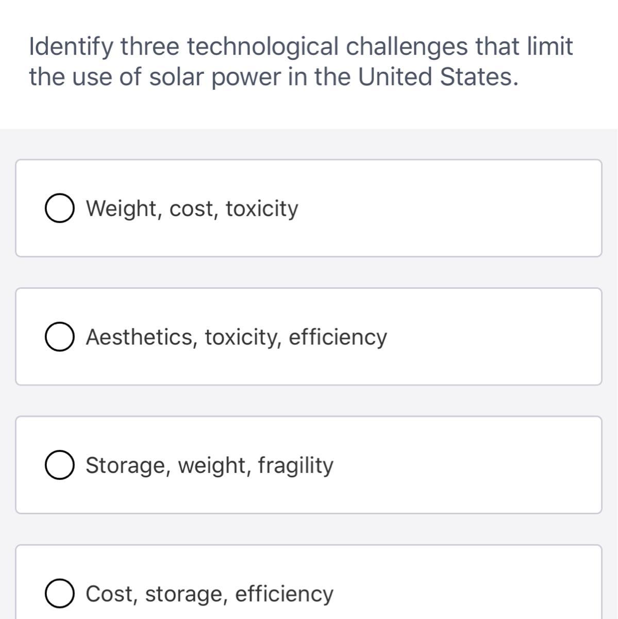
Task: Click the 'Weight, cost, toxicity' answer text
Action: click(192, 209)
